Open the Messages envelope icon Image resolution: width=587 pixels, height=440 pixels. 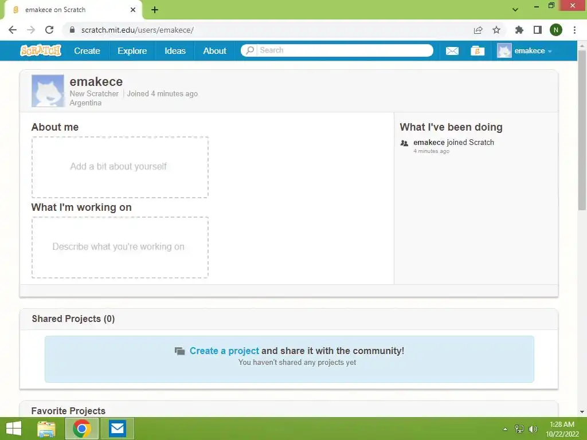coord(452,50)
